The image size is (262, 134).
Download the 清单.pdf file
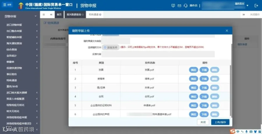point(204,79)
